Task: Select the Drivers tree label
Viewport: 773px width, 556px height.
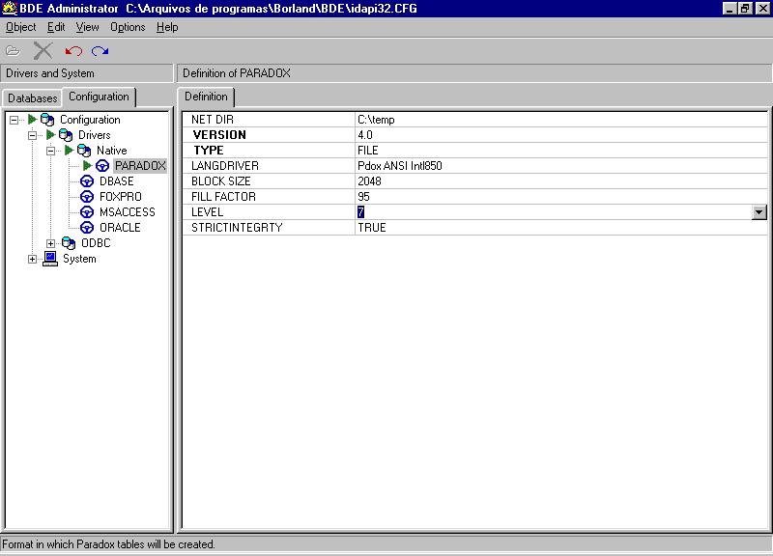Action: 94,135
